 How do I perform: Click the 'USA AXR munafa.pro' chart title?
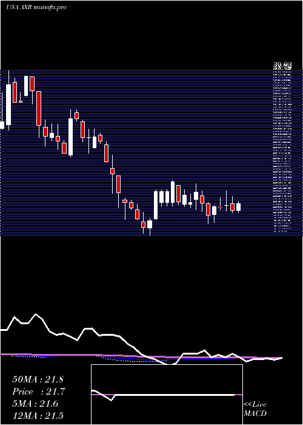(x=36, y=7)
